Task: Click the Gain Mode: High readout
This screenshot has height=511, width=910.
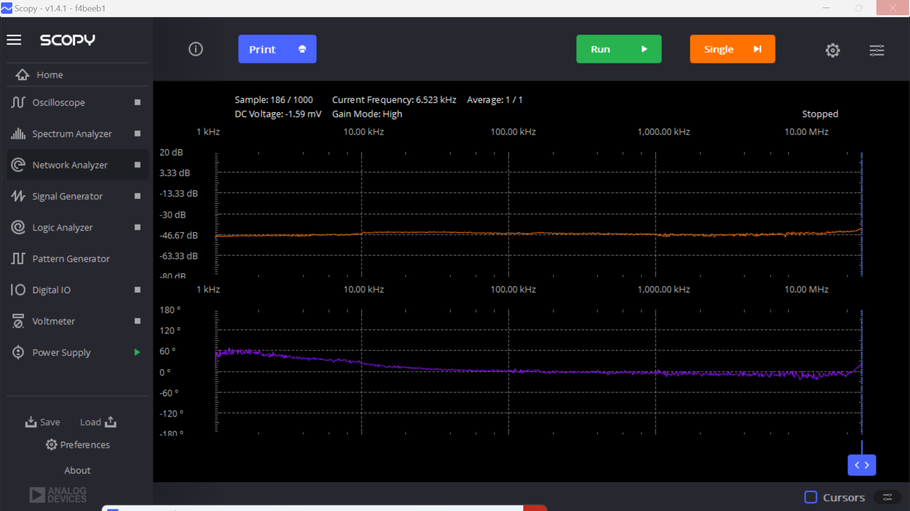Action: click(x=367, y=114)
